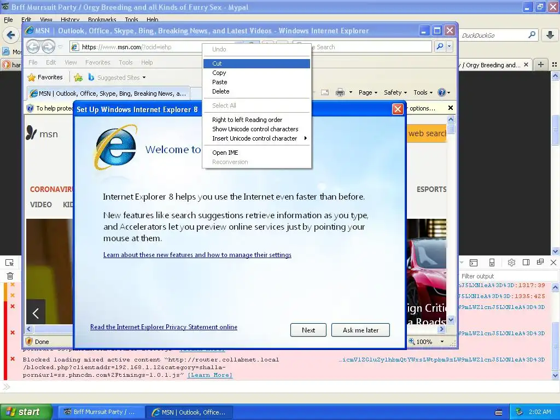Click the keyboard icon in the system tray
This screenshot has width=560, height=420.
pos(499,412)
